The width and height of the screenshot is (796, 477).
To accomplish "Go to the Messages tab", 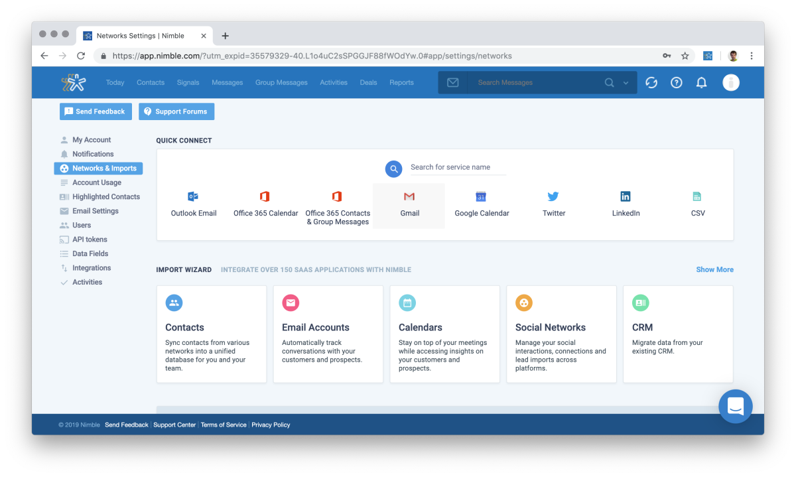I will [x=228, y=83].
